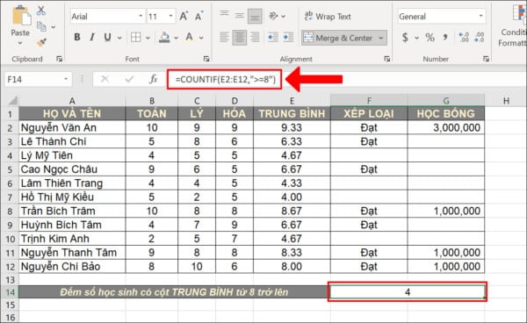
Task: Open Conditional Formatting menu
Action: (514, 26)
